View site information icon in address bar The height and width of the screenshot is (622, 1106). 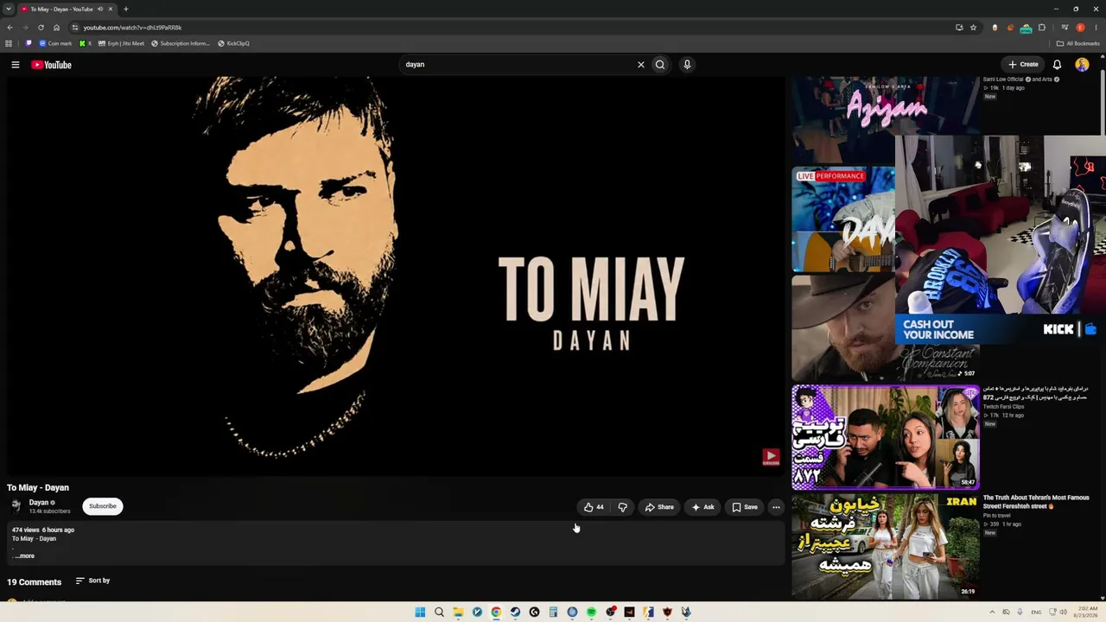point(74,28)
